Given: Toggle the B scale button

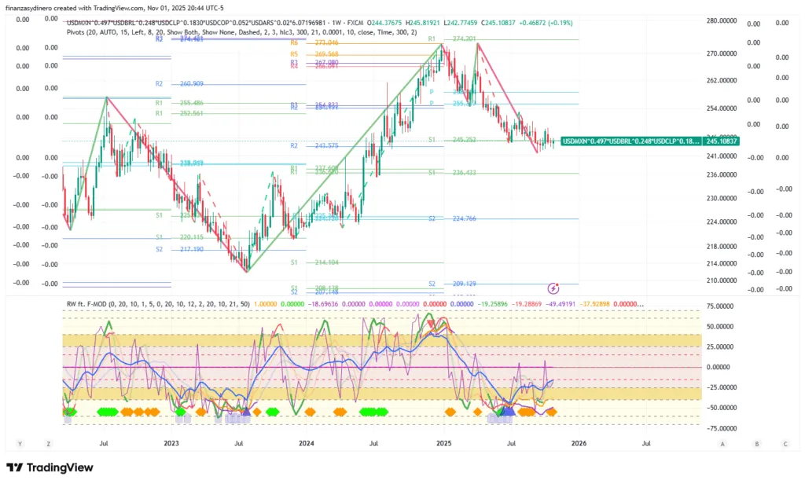Looking at the screenshot, I should 756,444.
